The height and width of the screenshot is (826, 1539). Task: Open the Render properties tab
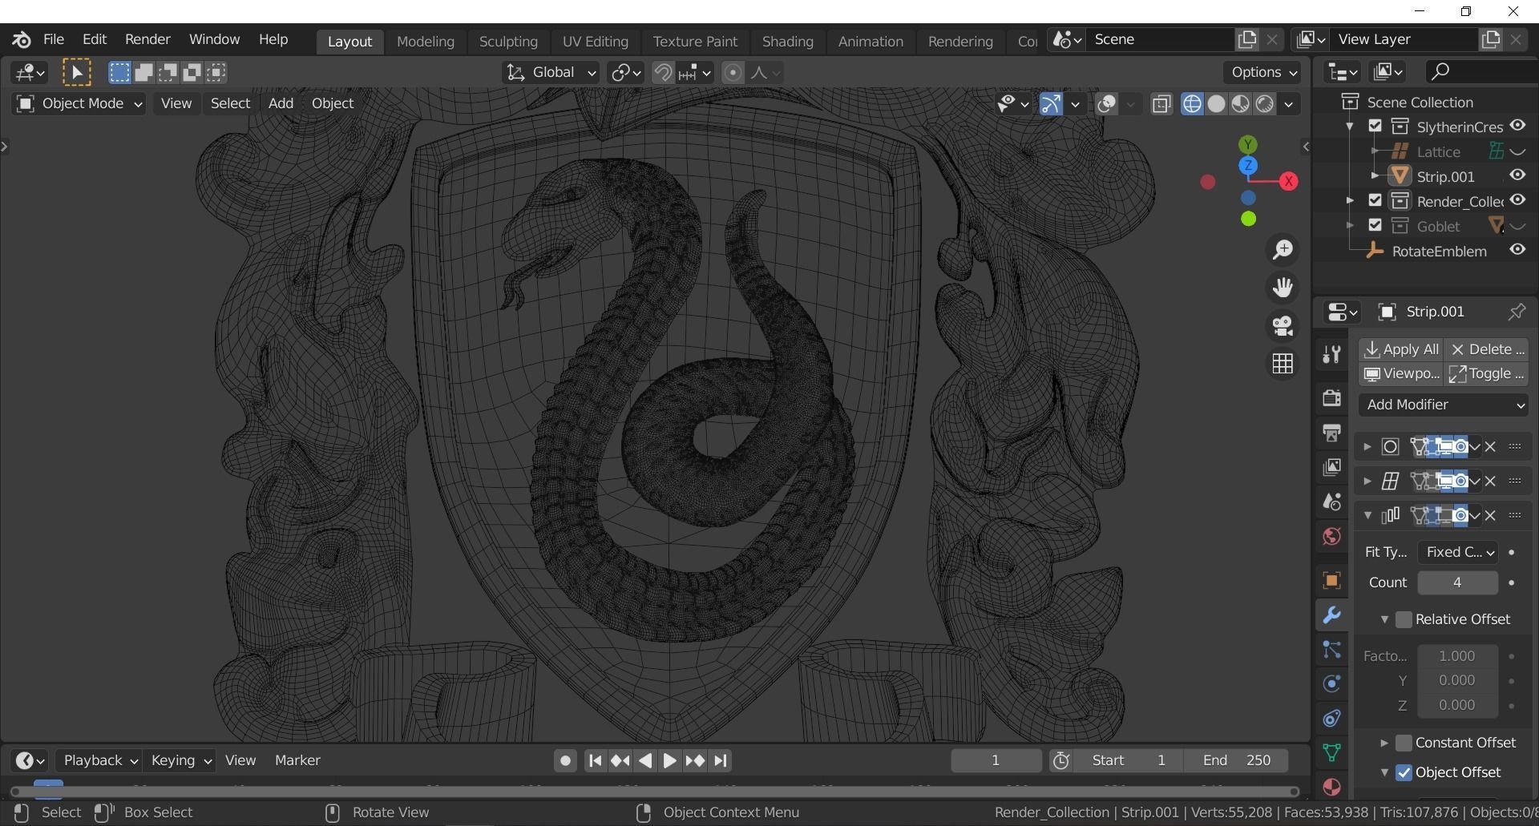(x=1331, y=397)
